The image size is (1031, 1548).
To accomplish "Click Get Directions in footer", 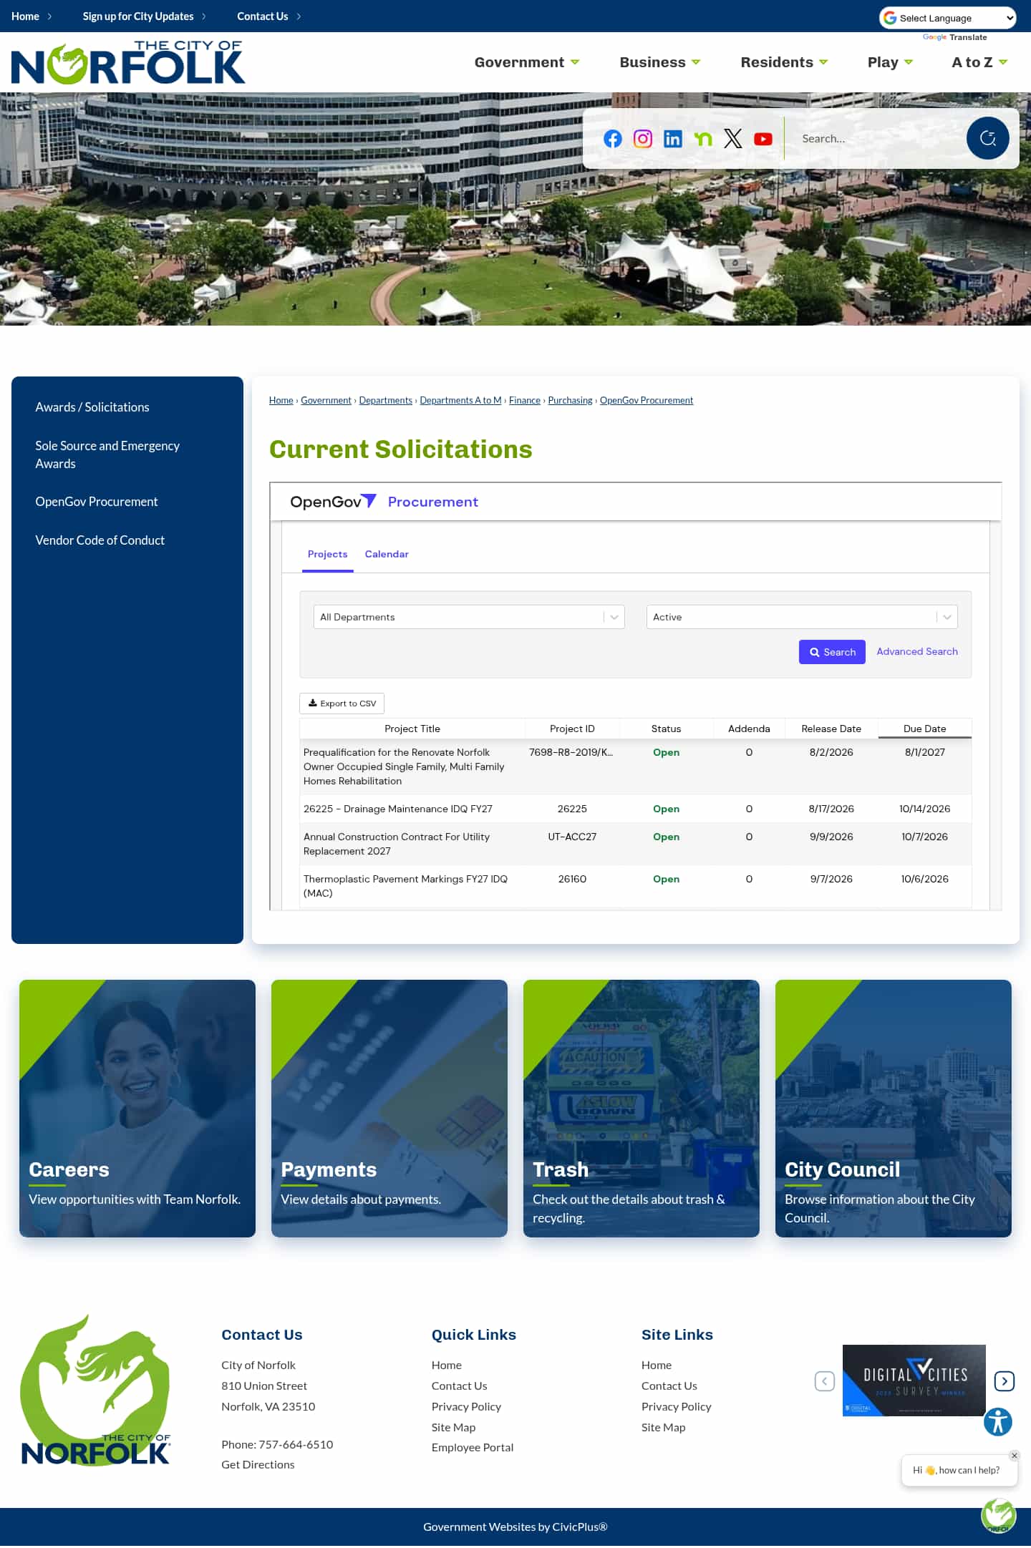I will 258,1464.
